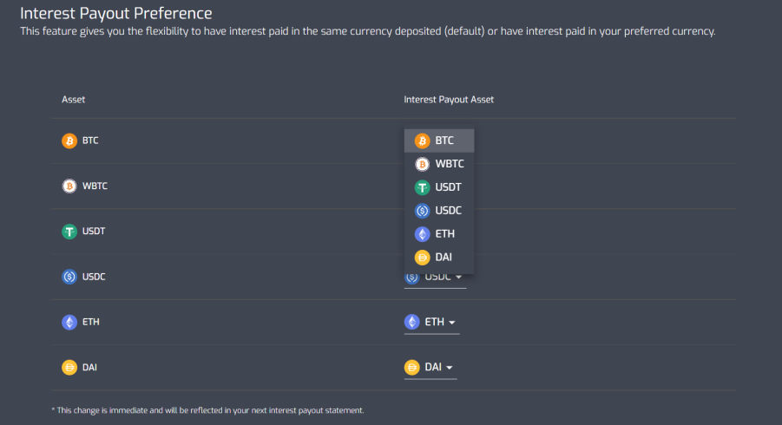Select BTC from the open payout dropdown
Viewport: 782px width, 425px height.
point(439,141)
